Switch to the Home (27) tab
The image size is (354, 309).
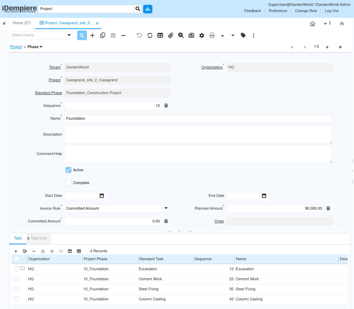21,23
